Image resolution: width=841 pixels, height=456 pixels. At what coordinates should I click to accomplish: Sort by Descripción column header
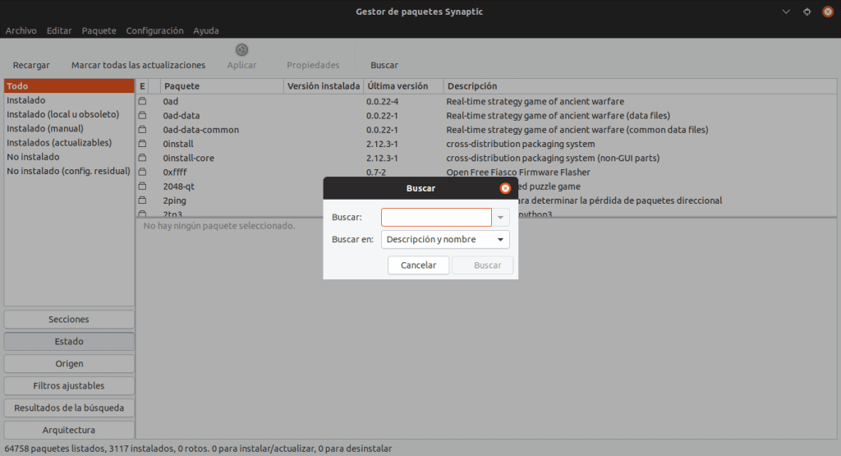click(640, 85)
